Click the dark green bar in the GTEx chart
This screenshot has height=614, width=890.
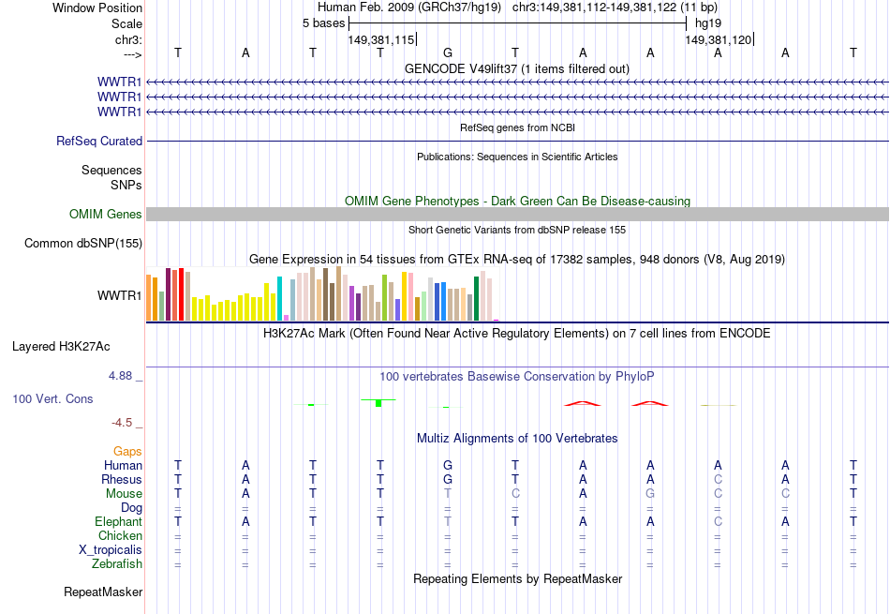476,299
